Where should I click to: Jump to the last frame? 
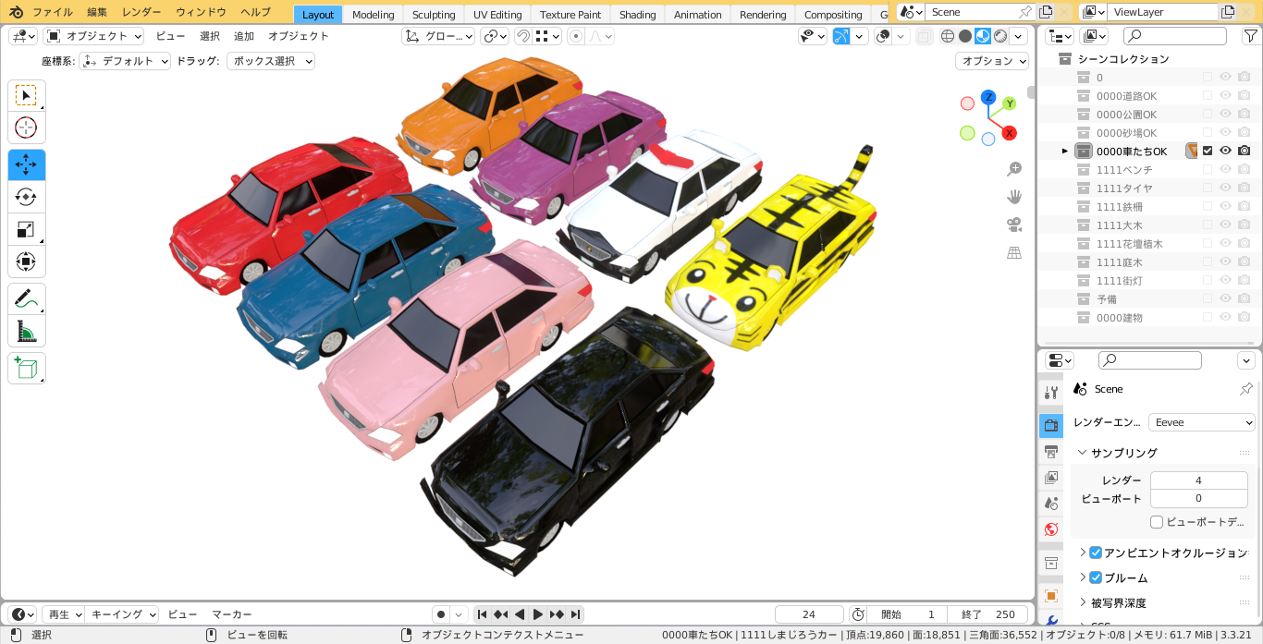[x=575, y=614]
